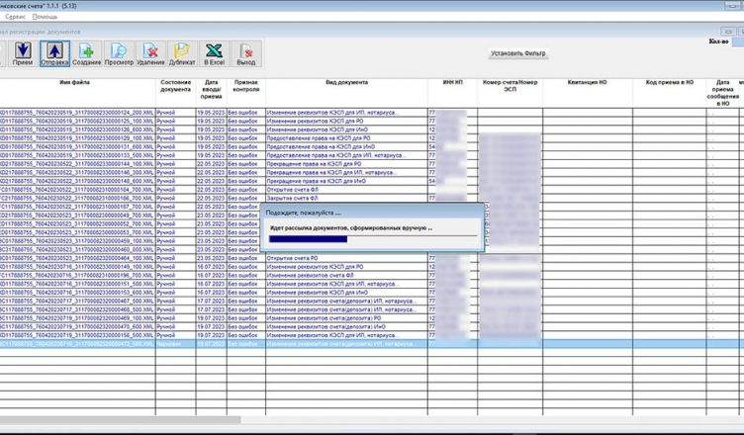Select the file name ending 131_600.XML
This screenshot has height=435, width=744.
pos(77,147)
